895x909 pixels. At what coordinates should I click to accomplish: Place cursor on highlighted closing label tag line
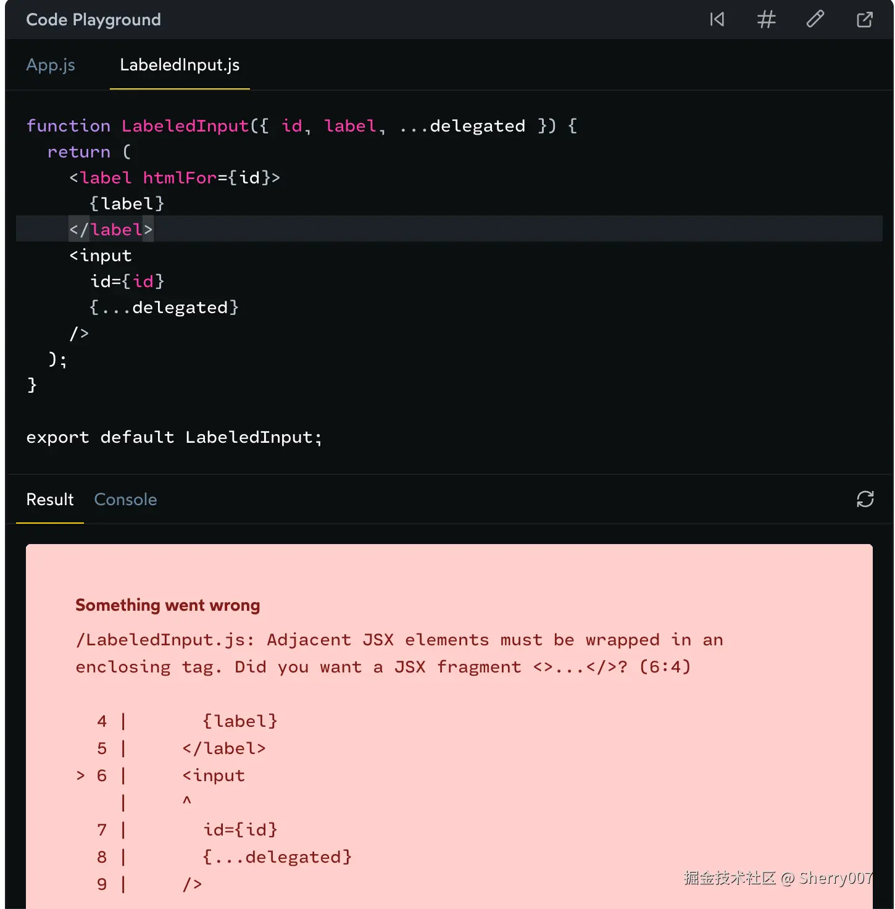point(111,230)
